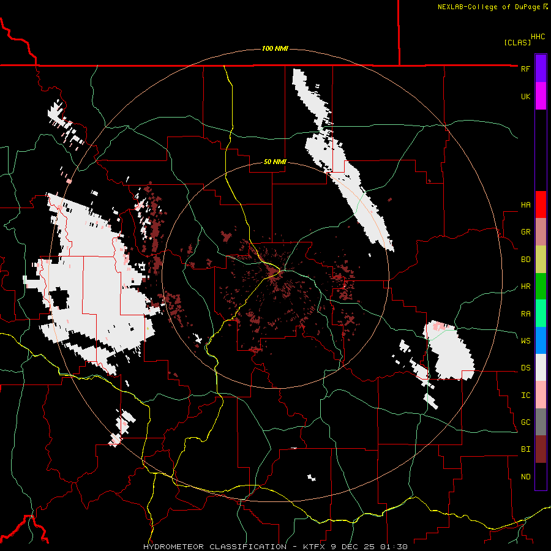Click the "[CLAS]" units label
The image size is (551, 551).
click(517, 43)
